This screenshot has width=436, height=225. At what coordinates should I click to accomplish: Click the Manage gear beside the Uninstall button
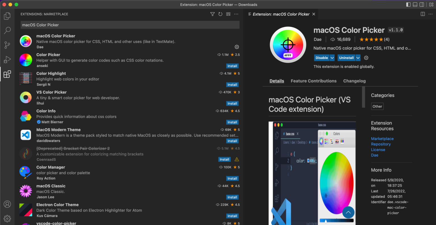[x=366, y=57]
